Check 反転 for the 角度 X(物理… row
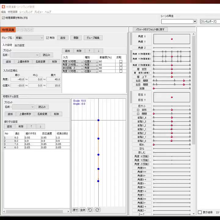Viewport: 220px width, 220px height. click(121, 61)
